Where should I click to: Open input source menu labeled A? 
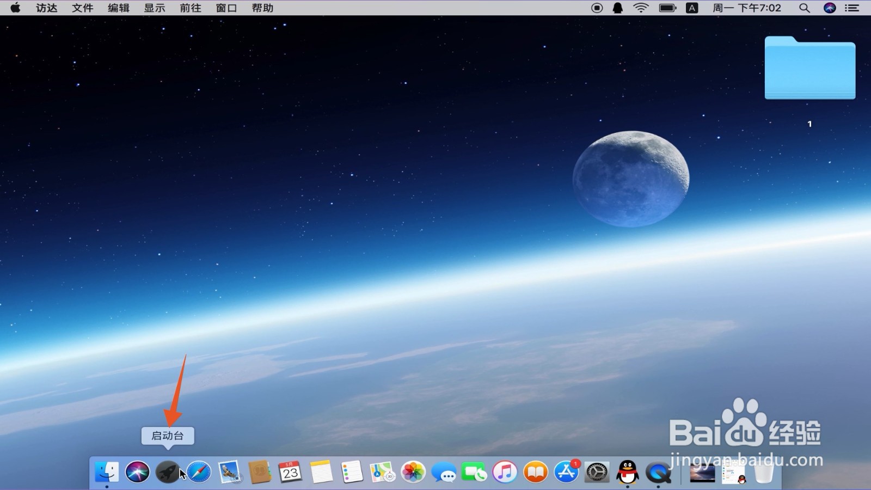(x=692, y=8)
